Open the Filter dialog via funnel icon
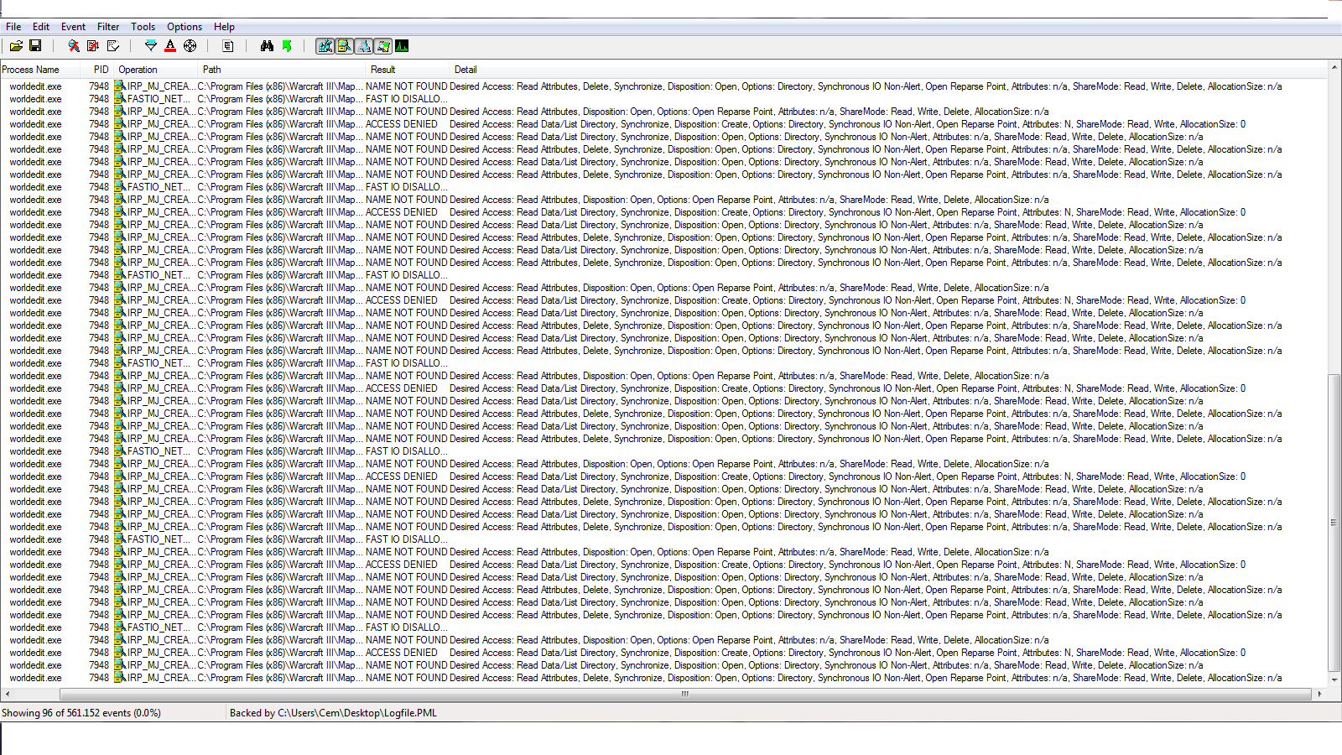The image size is (1342, 755). pos(152,46)
